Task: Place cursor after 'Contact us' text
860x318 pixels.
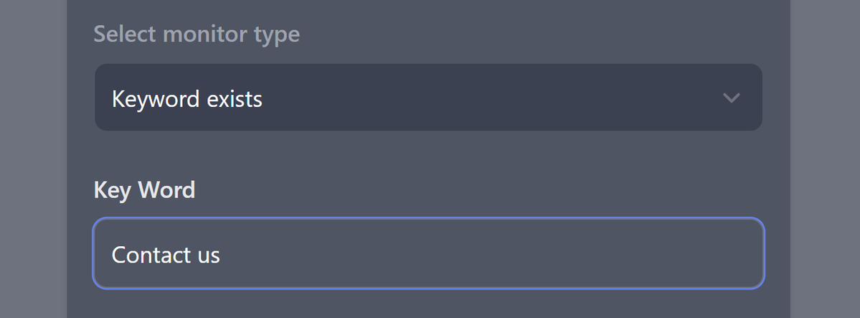Action: 222,255
